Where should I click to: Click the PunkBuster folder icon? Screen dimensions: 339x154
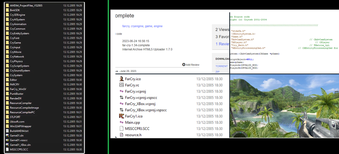point(7,94)
